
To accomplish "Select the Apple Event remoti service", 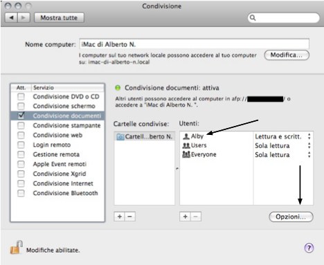I will [60, 164].
